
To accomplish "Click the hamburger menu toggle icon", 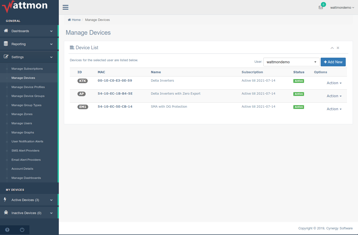I will [x=65, y=7].
